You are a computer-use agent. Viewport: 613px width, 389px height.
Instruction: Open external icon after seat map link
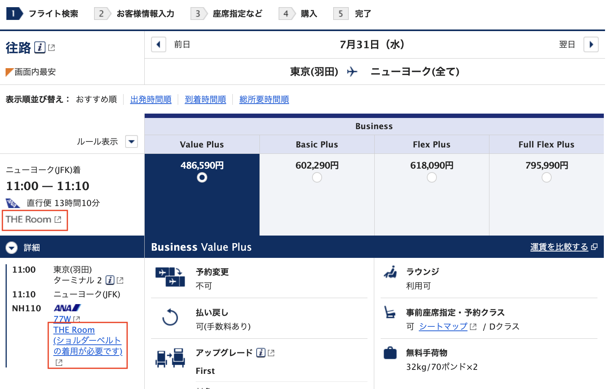click(x=473, y=327)
